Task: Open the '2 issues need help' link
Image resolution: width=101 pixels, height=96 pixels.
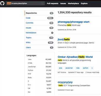Action: tap(92, 72)
